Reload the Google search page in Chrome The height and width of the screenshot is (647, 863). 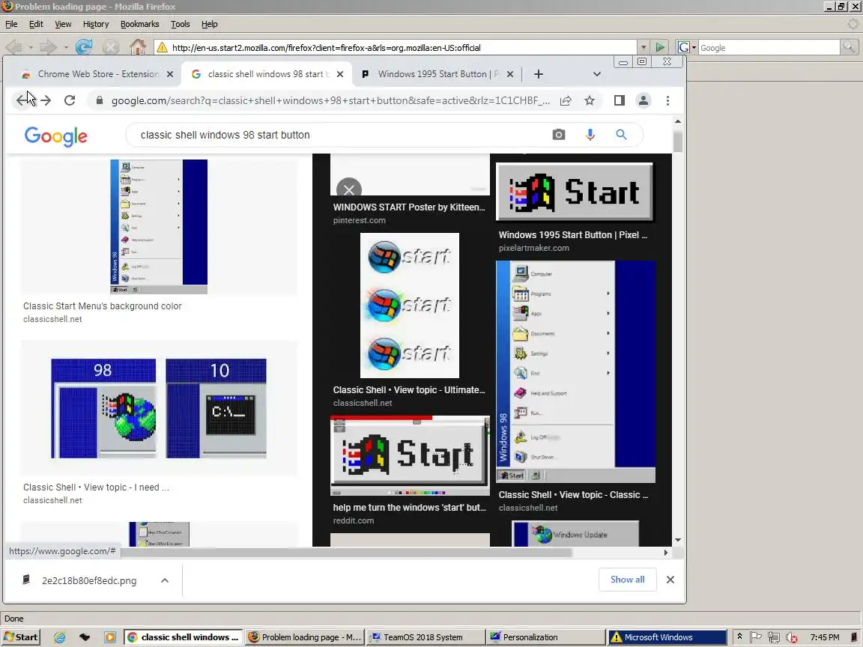point(70,100)
